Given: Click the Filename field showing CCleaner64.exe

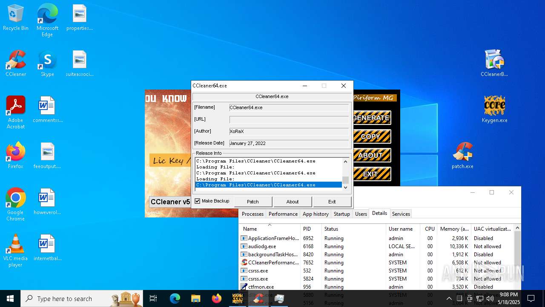Looking at the screenshot, I should 289,107.
